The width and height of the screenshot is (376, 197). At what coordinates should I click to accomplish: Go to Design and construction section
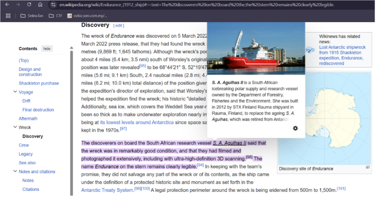tap(30, 72)
